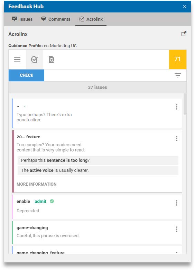Click the 'Guidance Profile: en-Marketing US' label

[43, 46]
